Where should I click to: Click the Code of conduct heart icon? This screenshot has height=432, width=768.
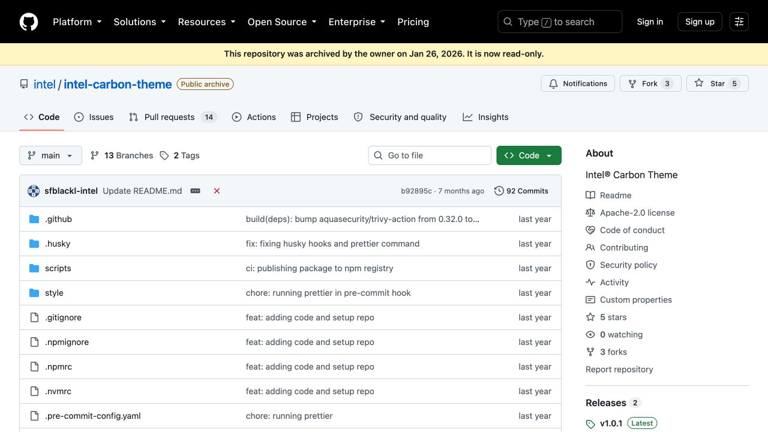[x=590, y=230]
